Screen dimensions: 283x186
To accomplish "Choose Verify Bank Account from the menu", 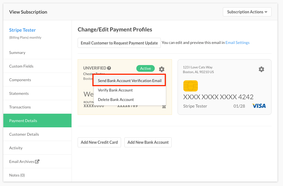I will tap(115, 90).
